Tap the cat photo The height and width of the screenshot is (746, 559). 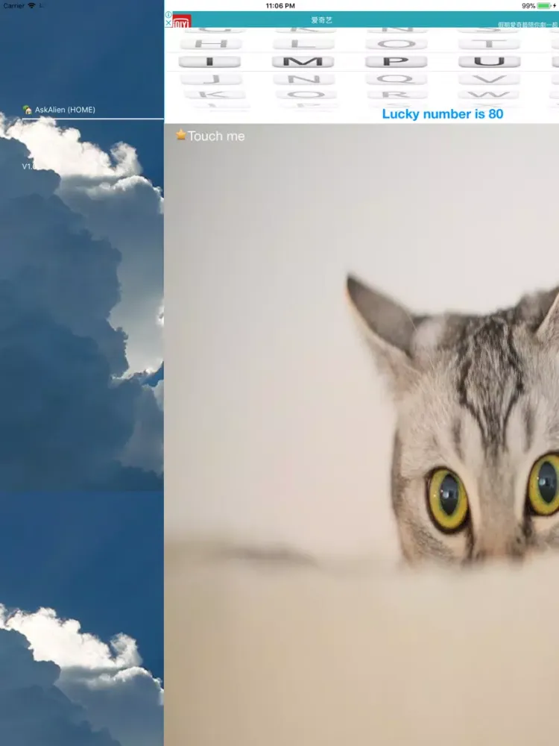361,434
